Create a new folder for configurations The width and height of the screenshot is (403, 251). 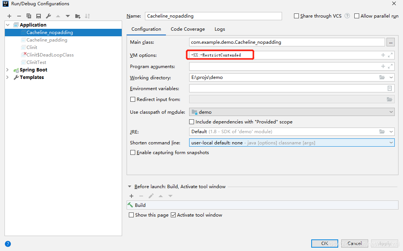78,16
